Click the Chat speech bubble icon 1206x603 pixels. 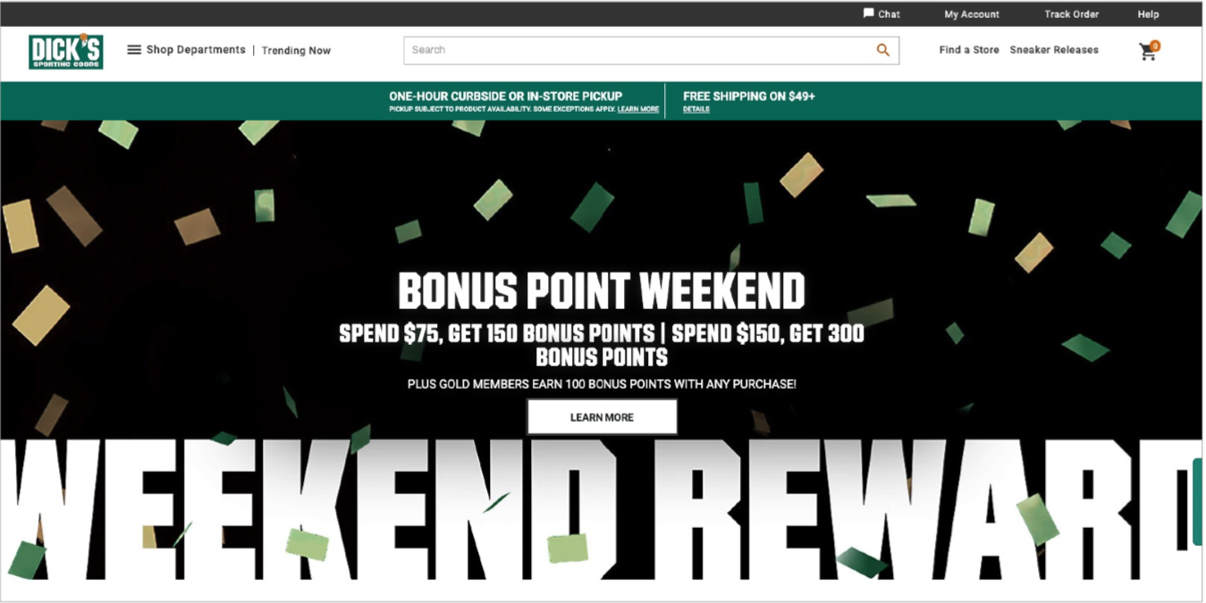pyautogui.click(x=868, y=13)
